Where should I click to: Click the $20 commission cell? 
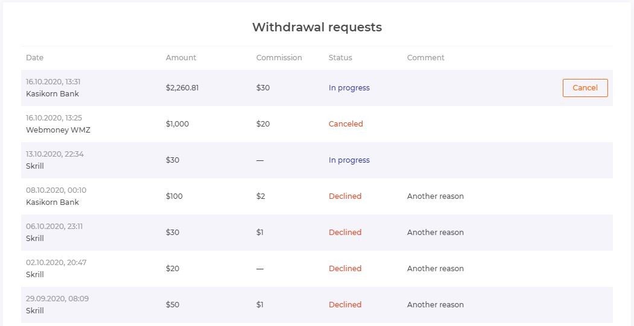pos(263,124)
